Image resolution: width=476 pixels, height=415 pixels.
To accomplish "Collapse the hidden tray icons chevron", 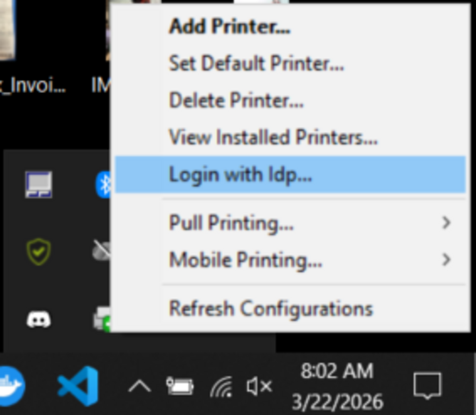I will coord(139,387).
